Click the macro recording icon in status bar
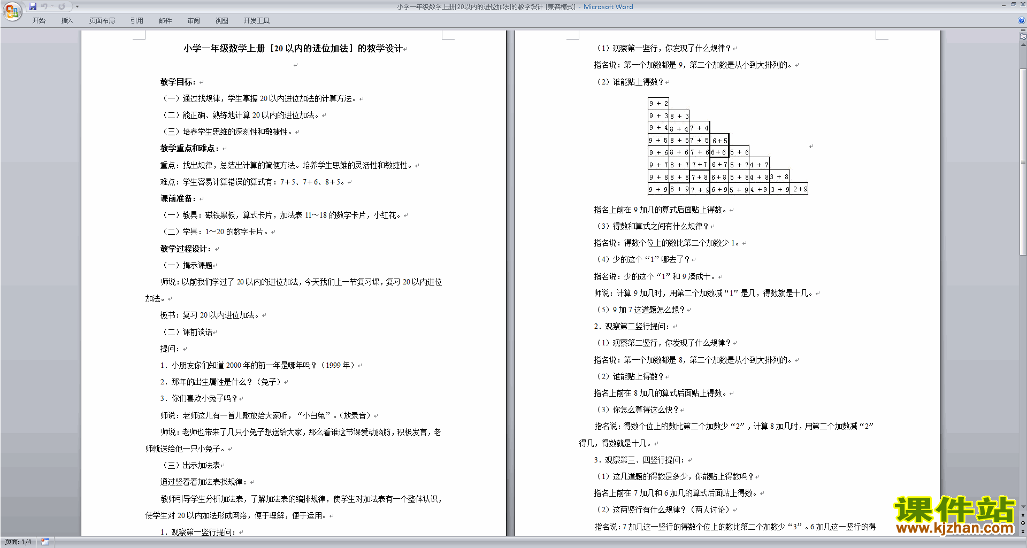 (45, 542)
